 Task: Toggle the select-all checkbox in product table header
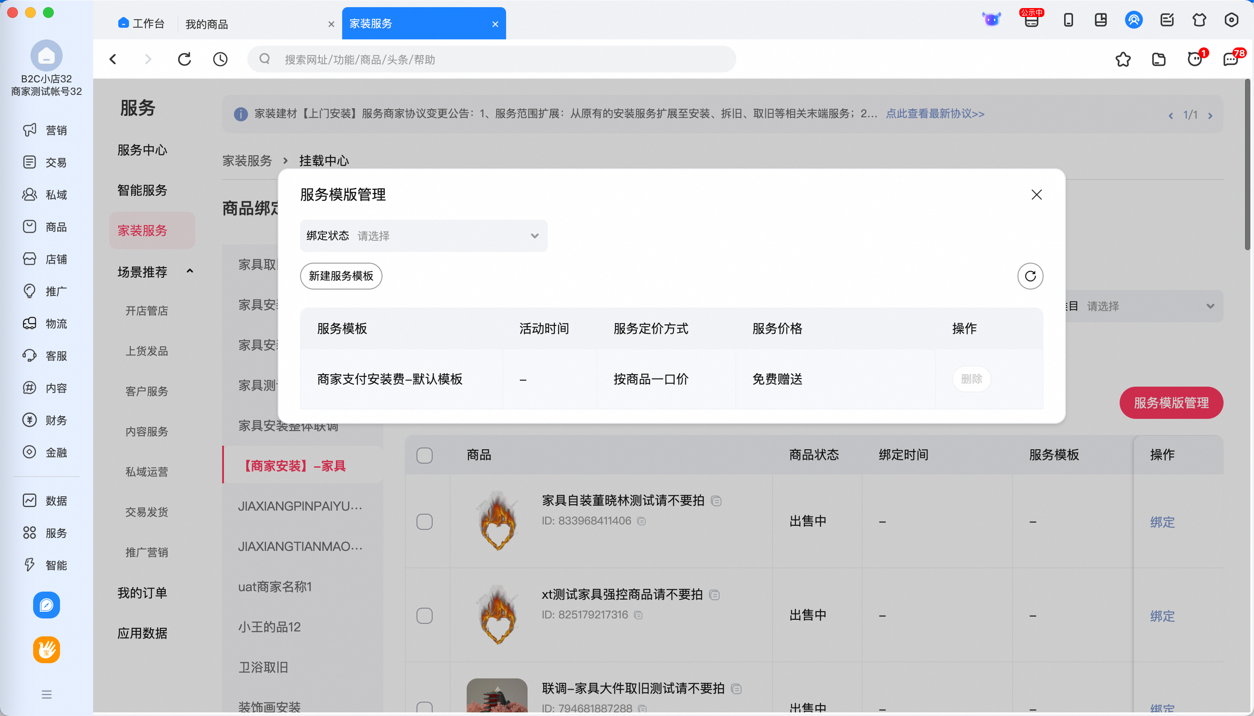(x=424, y=455)
